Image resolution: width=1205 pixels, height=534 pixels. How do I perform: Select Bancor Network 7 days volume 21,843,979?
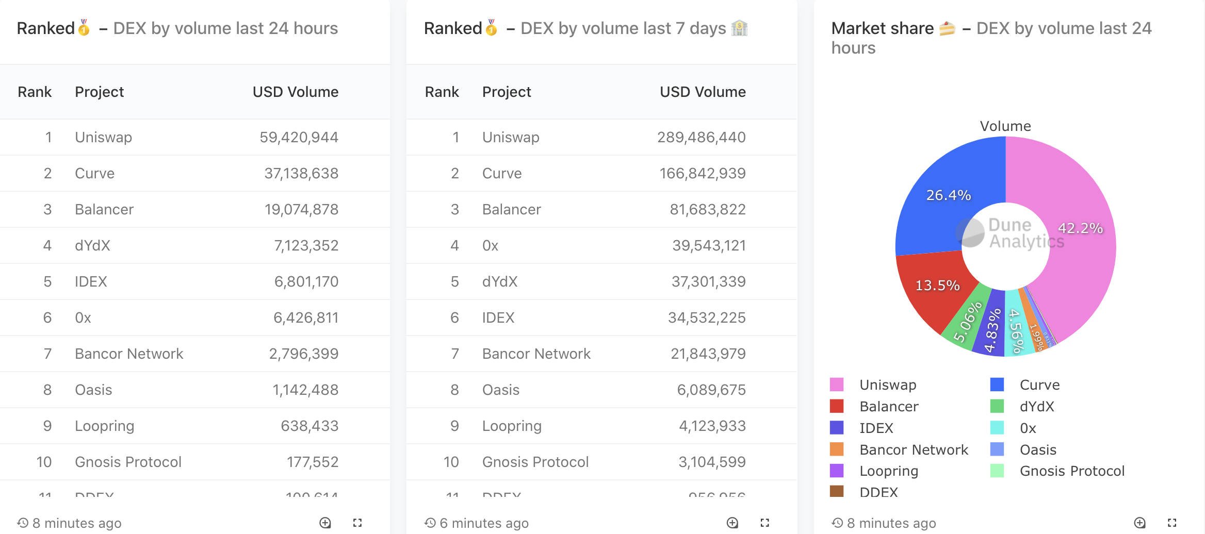point(708,354)
